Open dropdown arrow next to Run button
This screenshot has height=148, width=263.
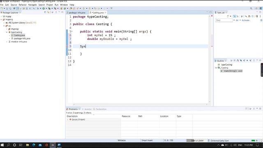pos(46,8)
